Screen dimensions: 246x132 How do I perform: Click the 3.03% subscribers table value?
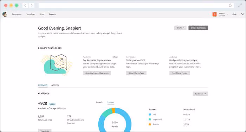[186, 124]
